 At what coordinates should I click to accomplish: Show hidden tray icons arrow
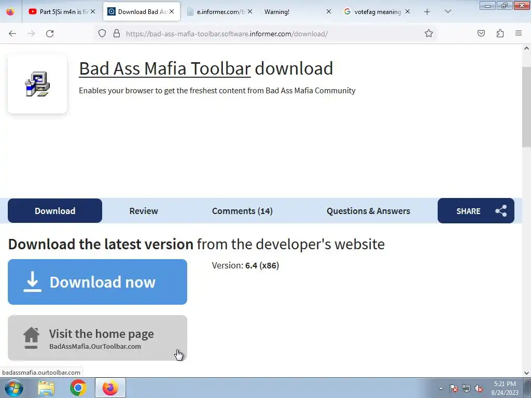pos(441,388)
